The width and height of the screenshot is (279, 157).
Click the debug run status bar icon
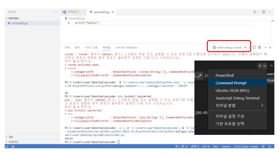[x=13, y=147]
